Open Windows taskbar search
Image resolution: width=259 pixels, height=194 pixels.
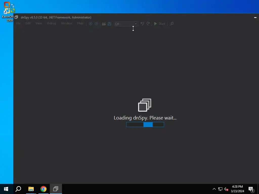[18, 189]
